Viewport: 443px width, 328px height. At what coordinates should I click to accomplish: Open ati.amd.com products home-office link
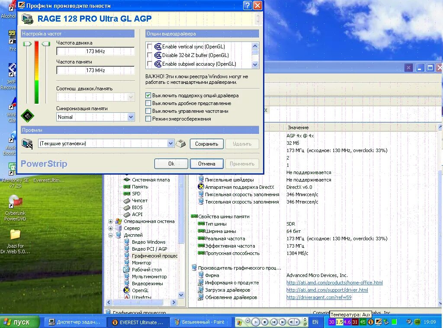tap(334, 283)
